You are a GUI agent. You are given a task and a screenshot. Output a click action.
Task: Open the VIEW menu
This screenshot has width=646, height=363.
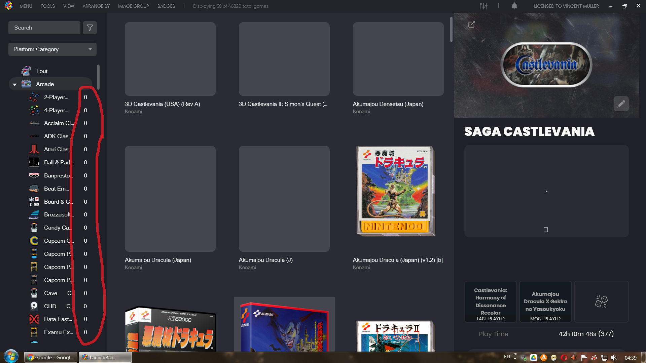(x=69, y=6)
